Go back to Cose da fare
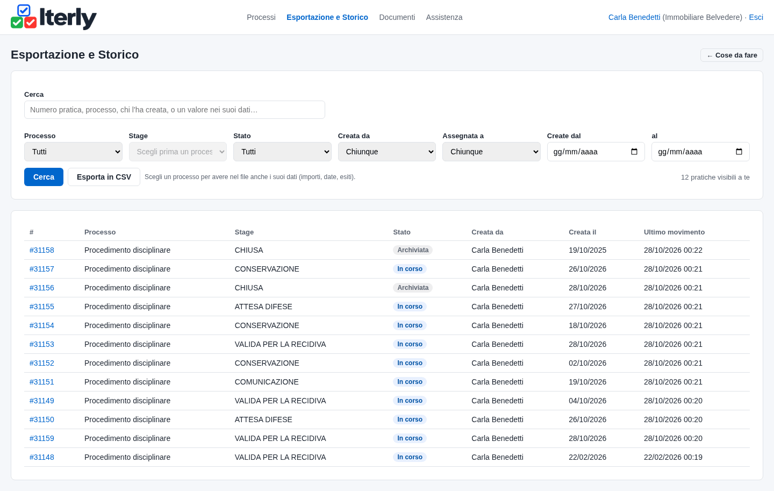774x491 pixels. 732,55
